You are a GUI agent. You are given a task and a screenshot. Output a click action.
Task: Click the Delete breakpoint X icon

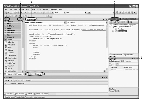(12, 80)
